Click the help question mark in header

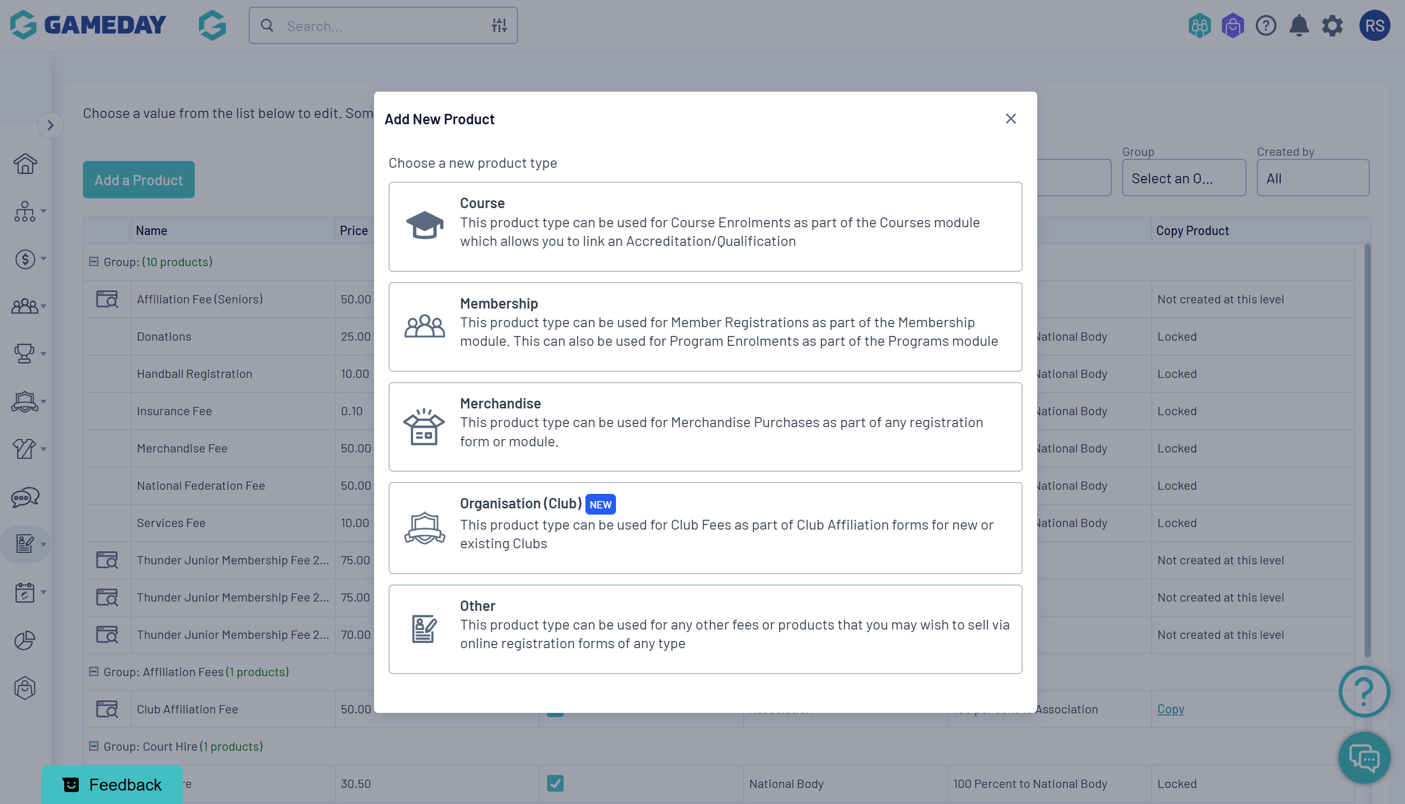(1265, 25)
